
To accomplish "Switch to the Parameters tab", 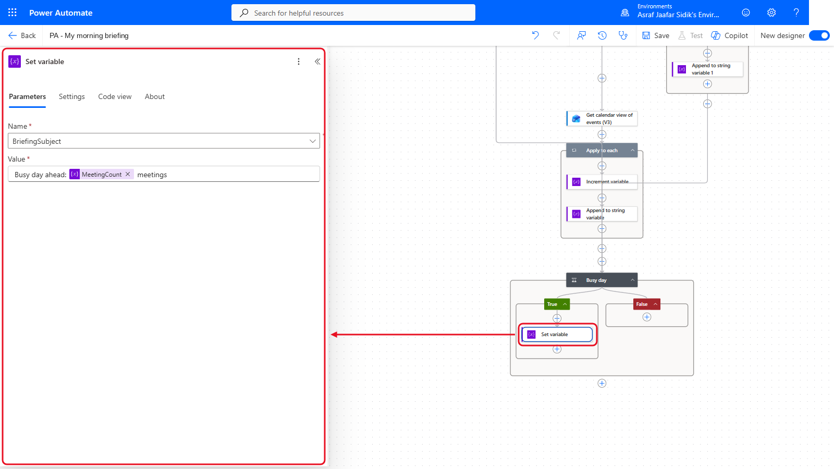I will pos(27,96).
